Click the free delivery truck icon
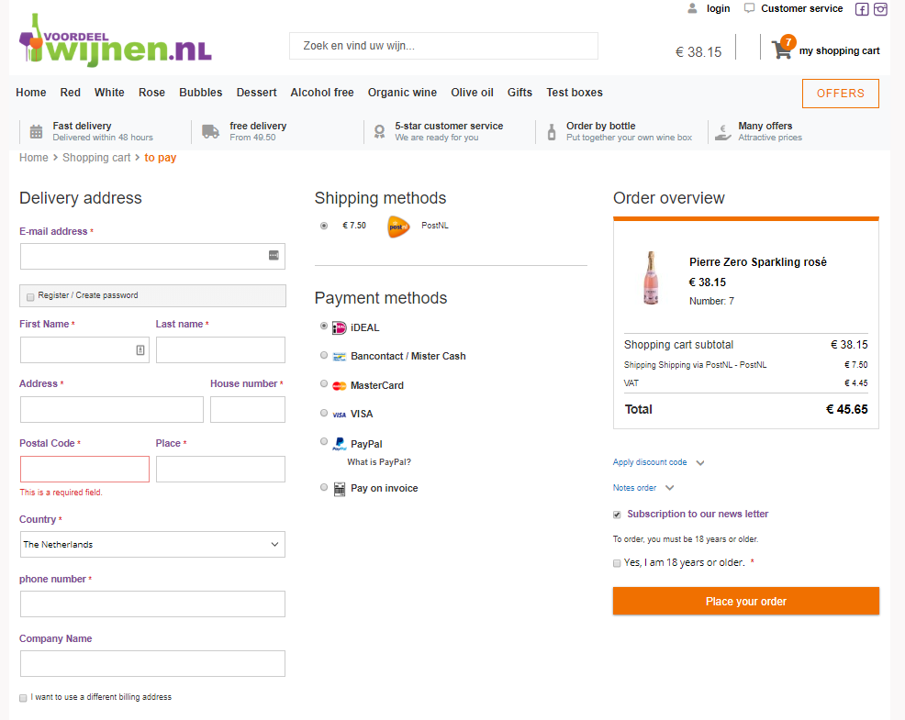This screenshot has height=720, width=905. [210, 131]
